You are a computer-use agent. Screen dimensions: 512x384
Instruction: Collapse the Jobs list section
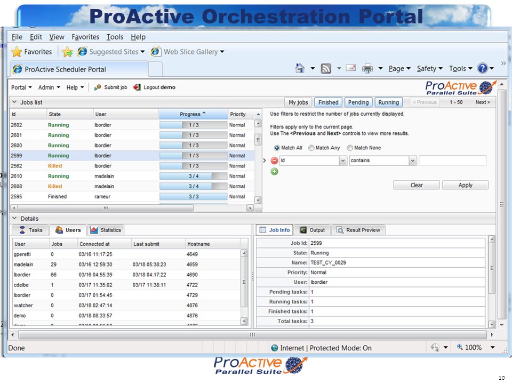[14, 102]
